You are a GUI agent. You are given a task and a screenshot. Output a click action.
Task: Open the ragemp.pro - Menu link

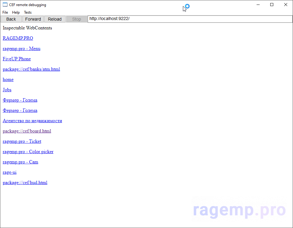[22, 49]
